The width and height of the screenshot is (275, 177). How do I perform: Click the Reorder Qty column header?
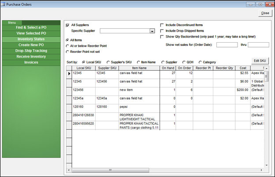[x=224, y=68]
